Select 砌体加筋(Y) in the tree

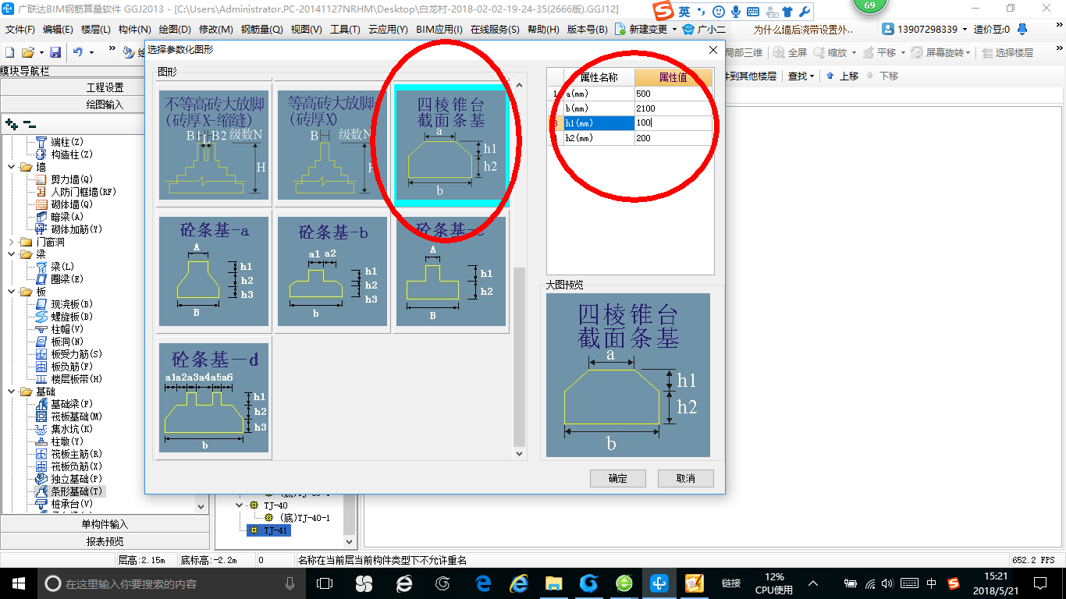click(x=76, y=229)
